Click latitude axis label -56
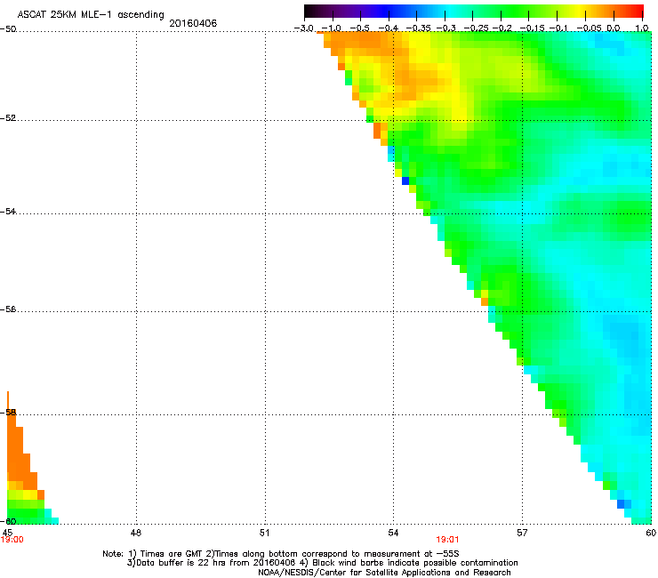This screenshot has height=578, width=658. pyautogui.click(x=8, y=309)
